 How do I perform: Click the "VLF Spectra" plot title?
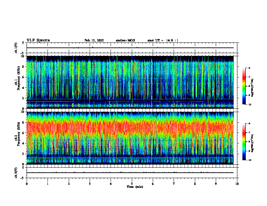tap(38, 40)
